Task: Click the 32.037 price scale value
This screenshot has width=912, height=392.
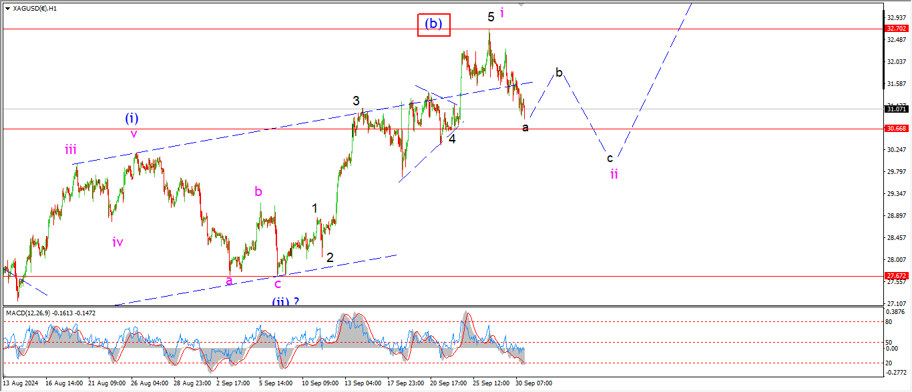Action: click(896, 61)
